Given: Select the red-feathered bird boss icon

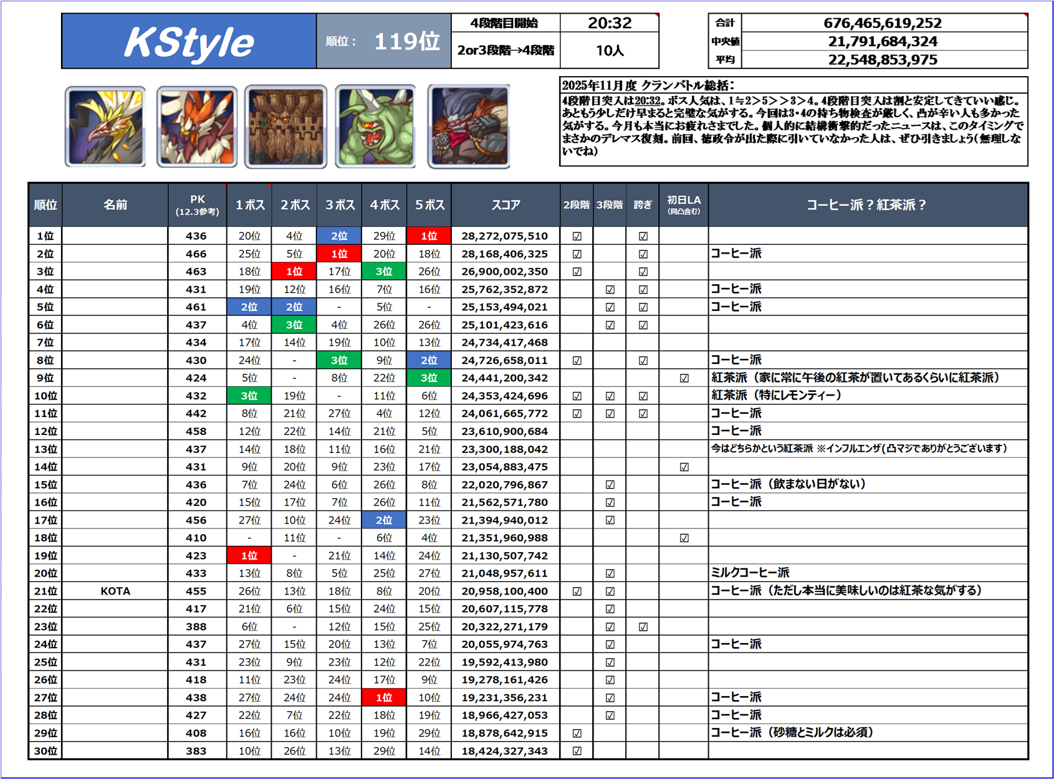Looking at the screenshot, I should [197, 127].
